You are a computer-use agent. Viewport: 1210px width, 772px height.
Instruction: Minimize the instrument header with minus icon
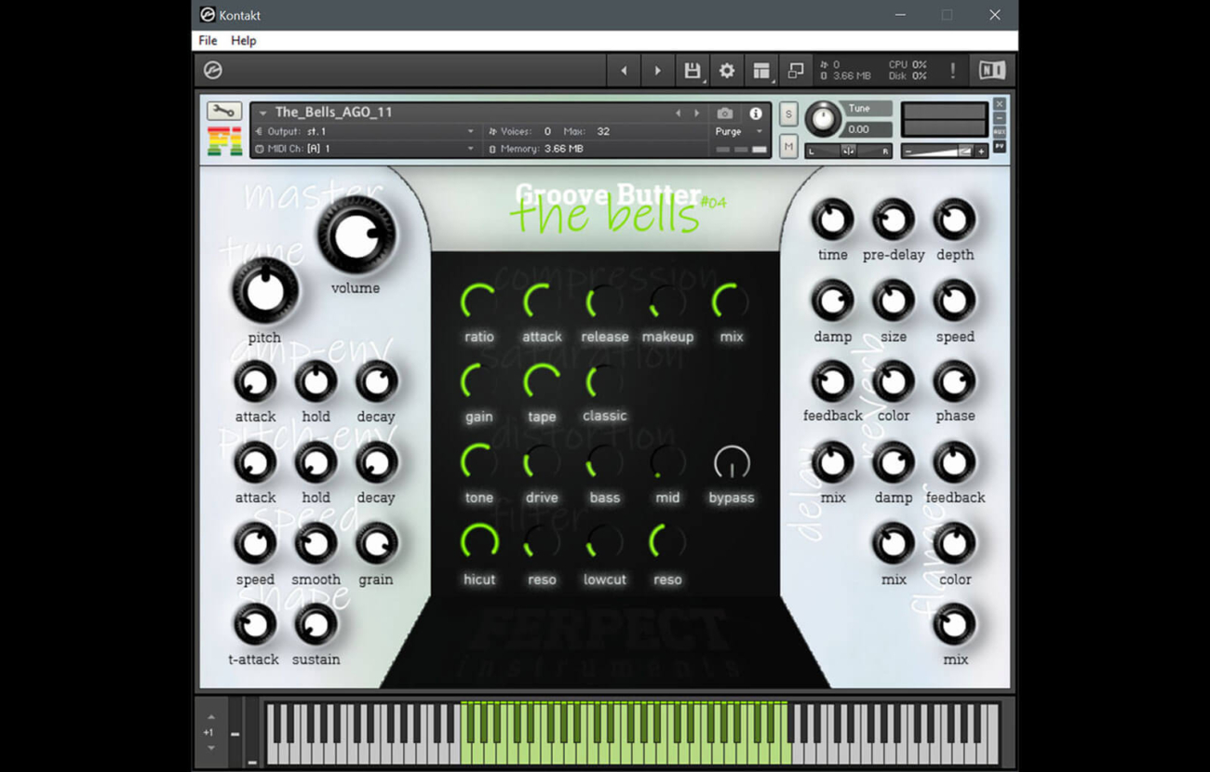(1000, 118)
